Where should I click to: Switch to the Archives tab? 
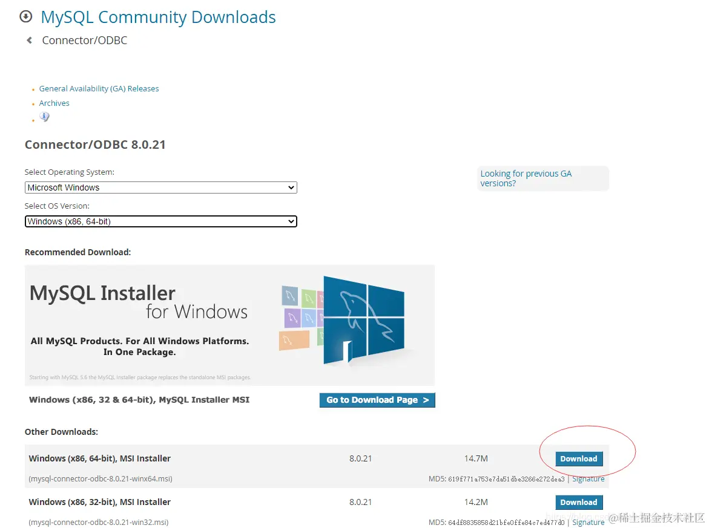(54, 103)
